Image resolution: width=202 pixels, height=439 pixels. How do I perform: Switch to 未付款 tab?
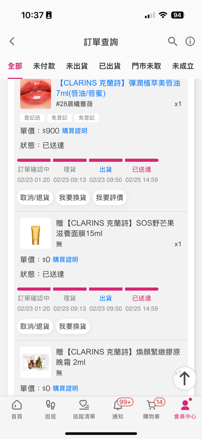pyautogui.click(x=44, y=66)
